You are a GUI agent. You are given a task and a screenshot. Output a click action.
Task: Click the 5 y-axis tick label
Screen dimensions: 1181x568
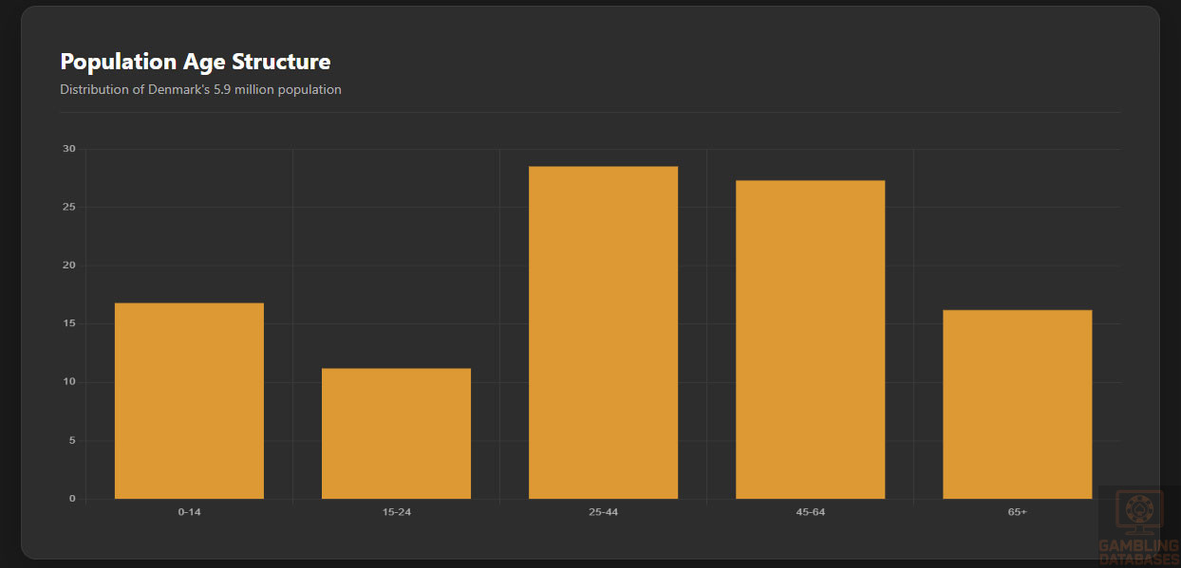(x=71, y=441)
